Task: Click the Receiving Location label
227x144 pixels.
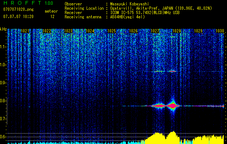Action: [x=84, y=8]
